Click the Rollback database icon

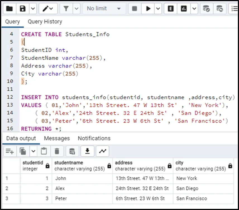pyautogui.click(x=220, y=9)
